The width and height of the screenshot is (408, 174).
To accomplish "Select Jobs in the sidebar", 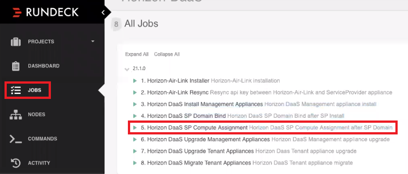I will click(35, 90).
